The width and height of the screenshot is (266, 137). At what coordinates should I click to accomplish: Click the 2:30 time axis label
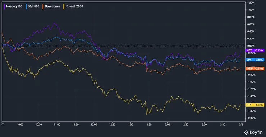[186, 124]
